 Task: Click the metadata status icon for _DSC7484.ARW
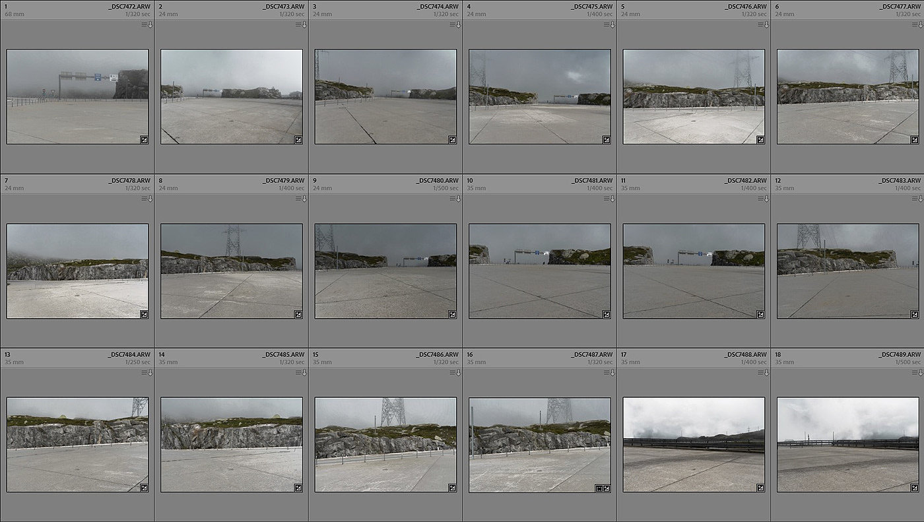147,373
